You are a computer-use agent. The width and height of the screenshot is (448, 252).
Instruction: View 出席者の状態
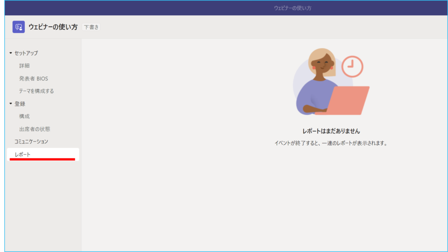[35, 129]
